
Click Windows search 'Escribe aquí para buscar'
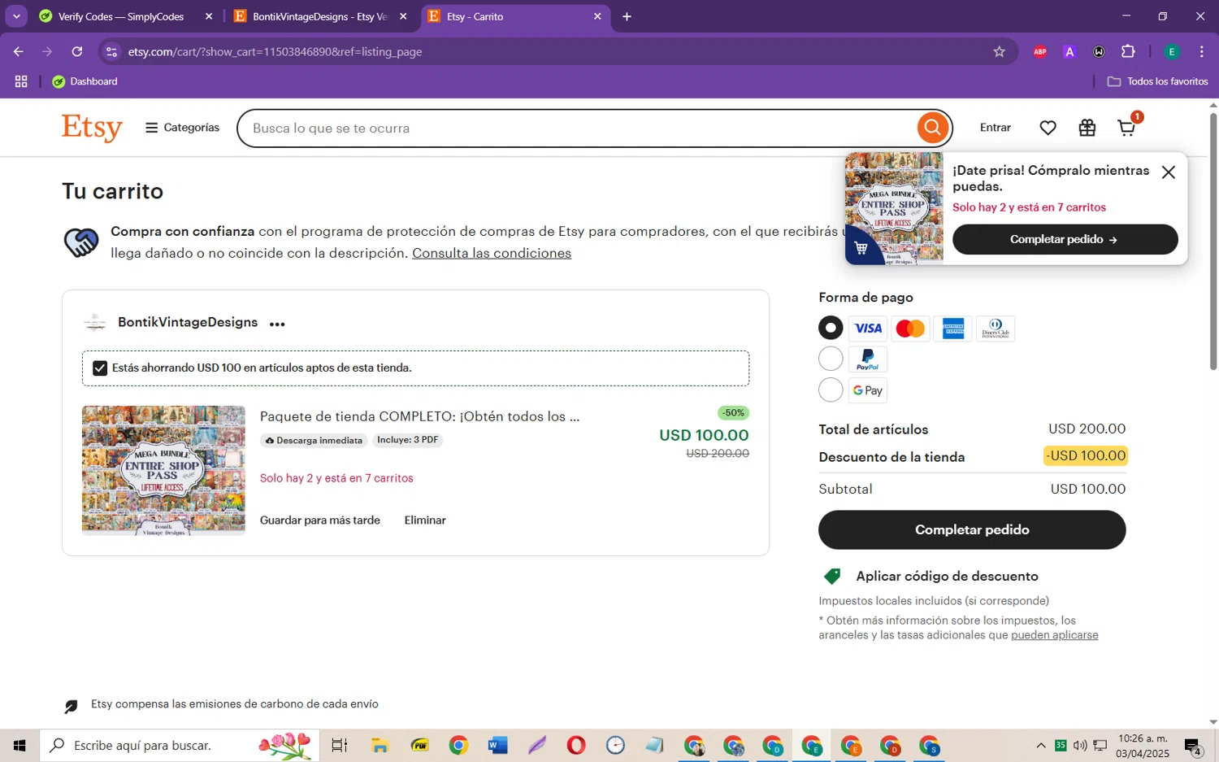click(x=179, y=746)
